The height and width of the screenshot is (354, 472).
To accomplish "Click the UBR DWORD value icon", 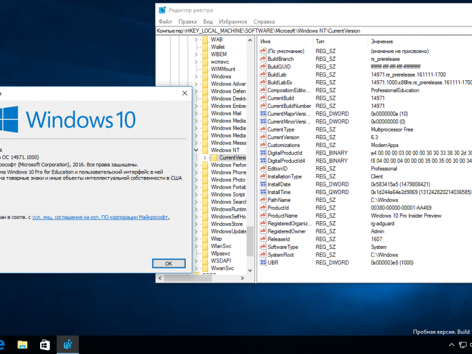I will click(x=263, y=262).
